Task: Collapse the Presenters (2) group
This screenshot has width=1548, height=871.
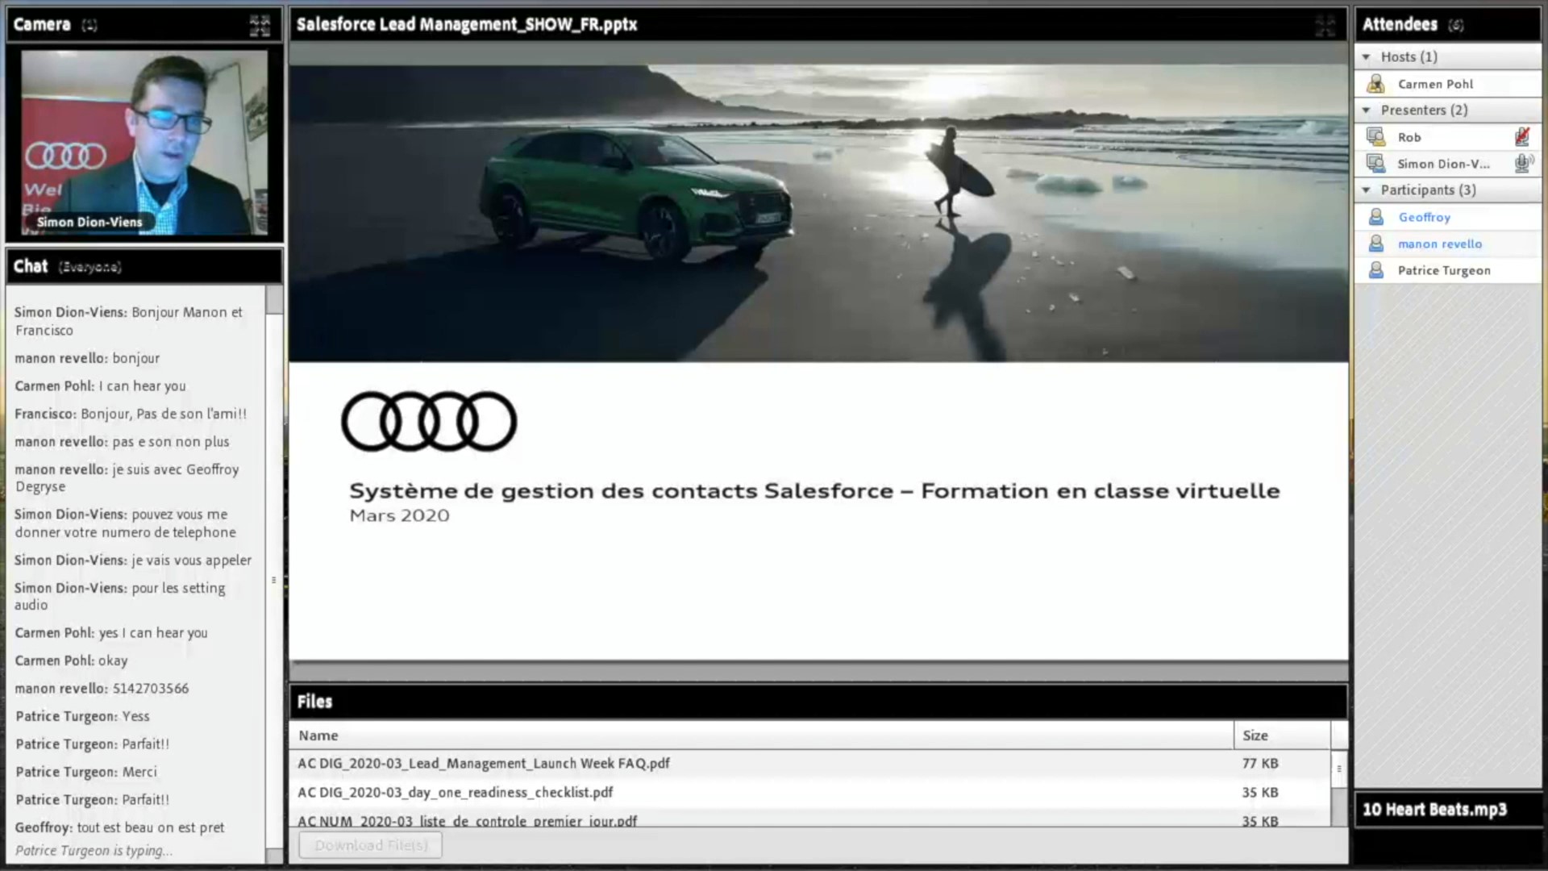Action: click(1366, 110)
